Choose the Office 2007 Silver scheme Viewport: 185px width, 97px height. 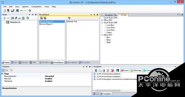click(x=109, y=42)
